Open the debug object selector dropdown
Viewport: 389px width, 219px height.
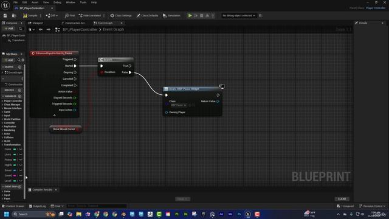coord(238,16)
